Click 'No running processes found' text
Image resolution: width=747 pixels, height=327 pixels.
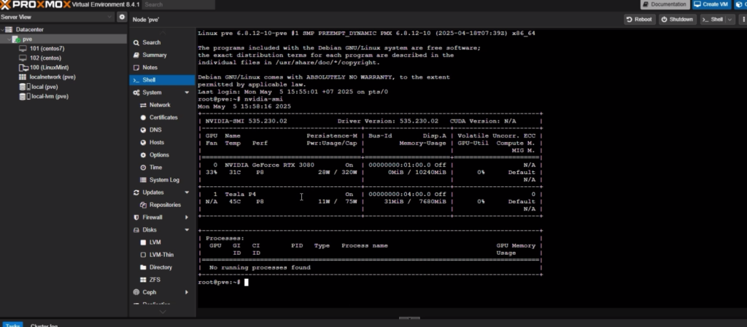click(260, 267)
